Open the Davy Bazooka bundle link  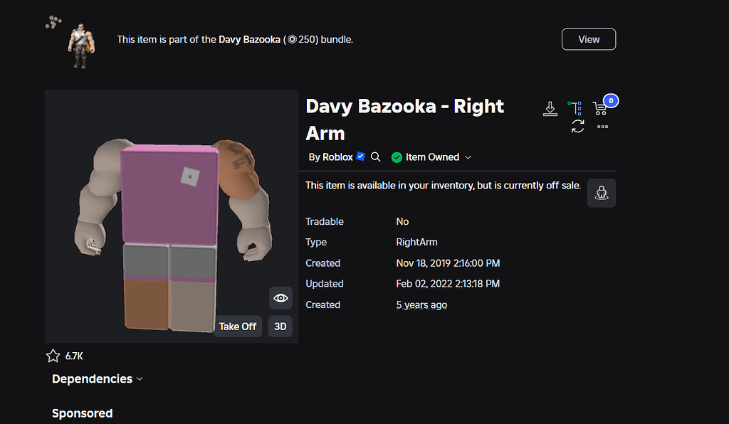[251, 39]
